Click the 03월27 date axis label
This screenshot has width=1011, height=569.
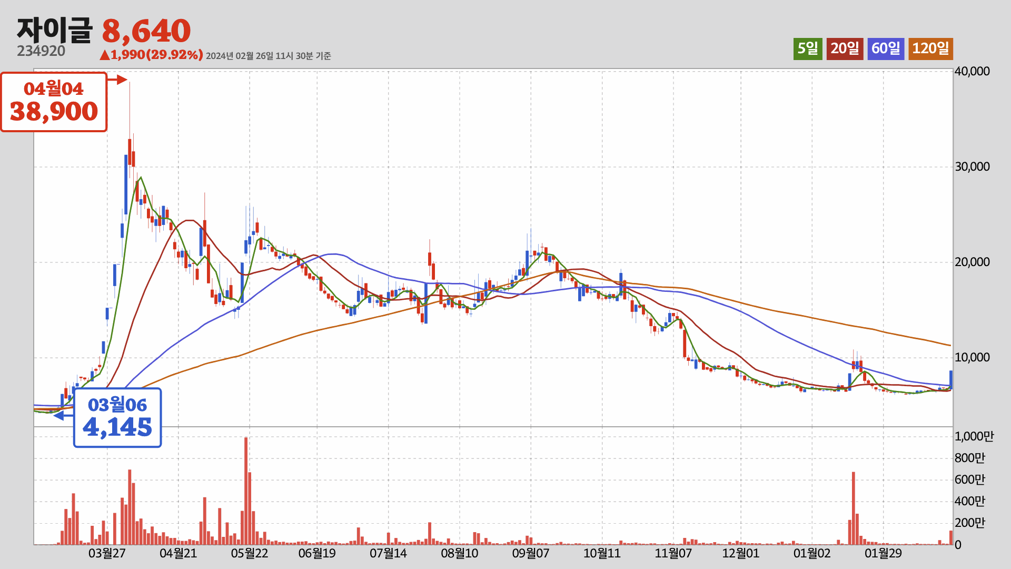(x=107, y=553)
